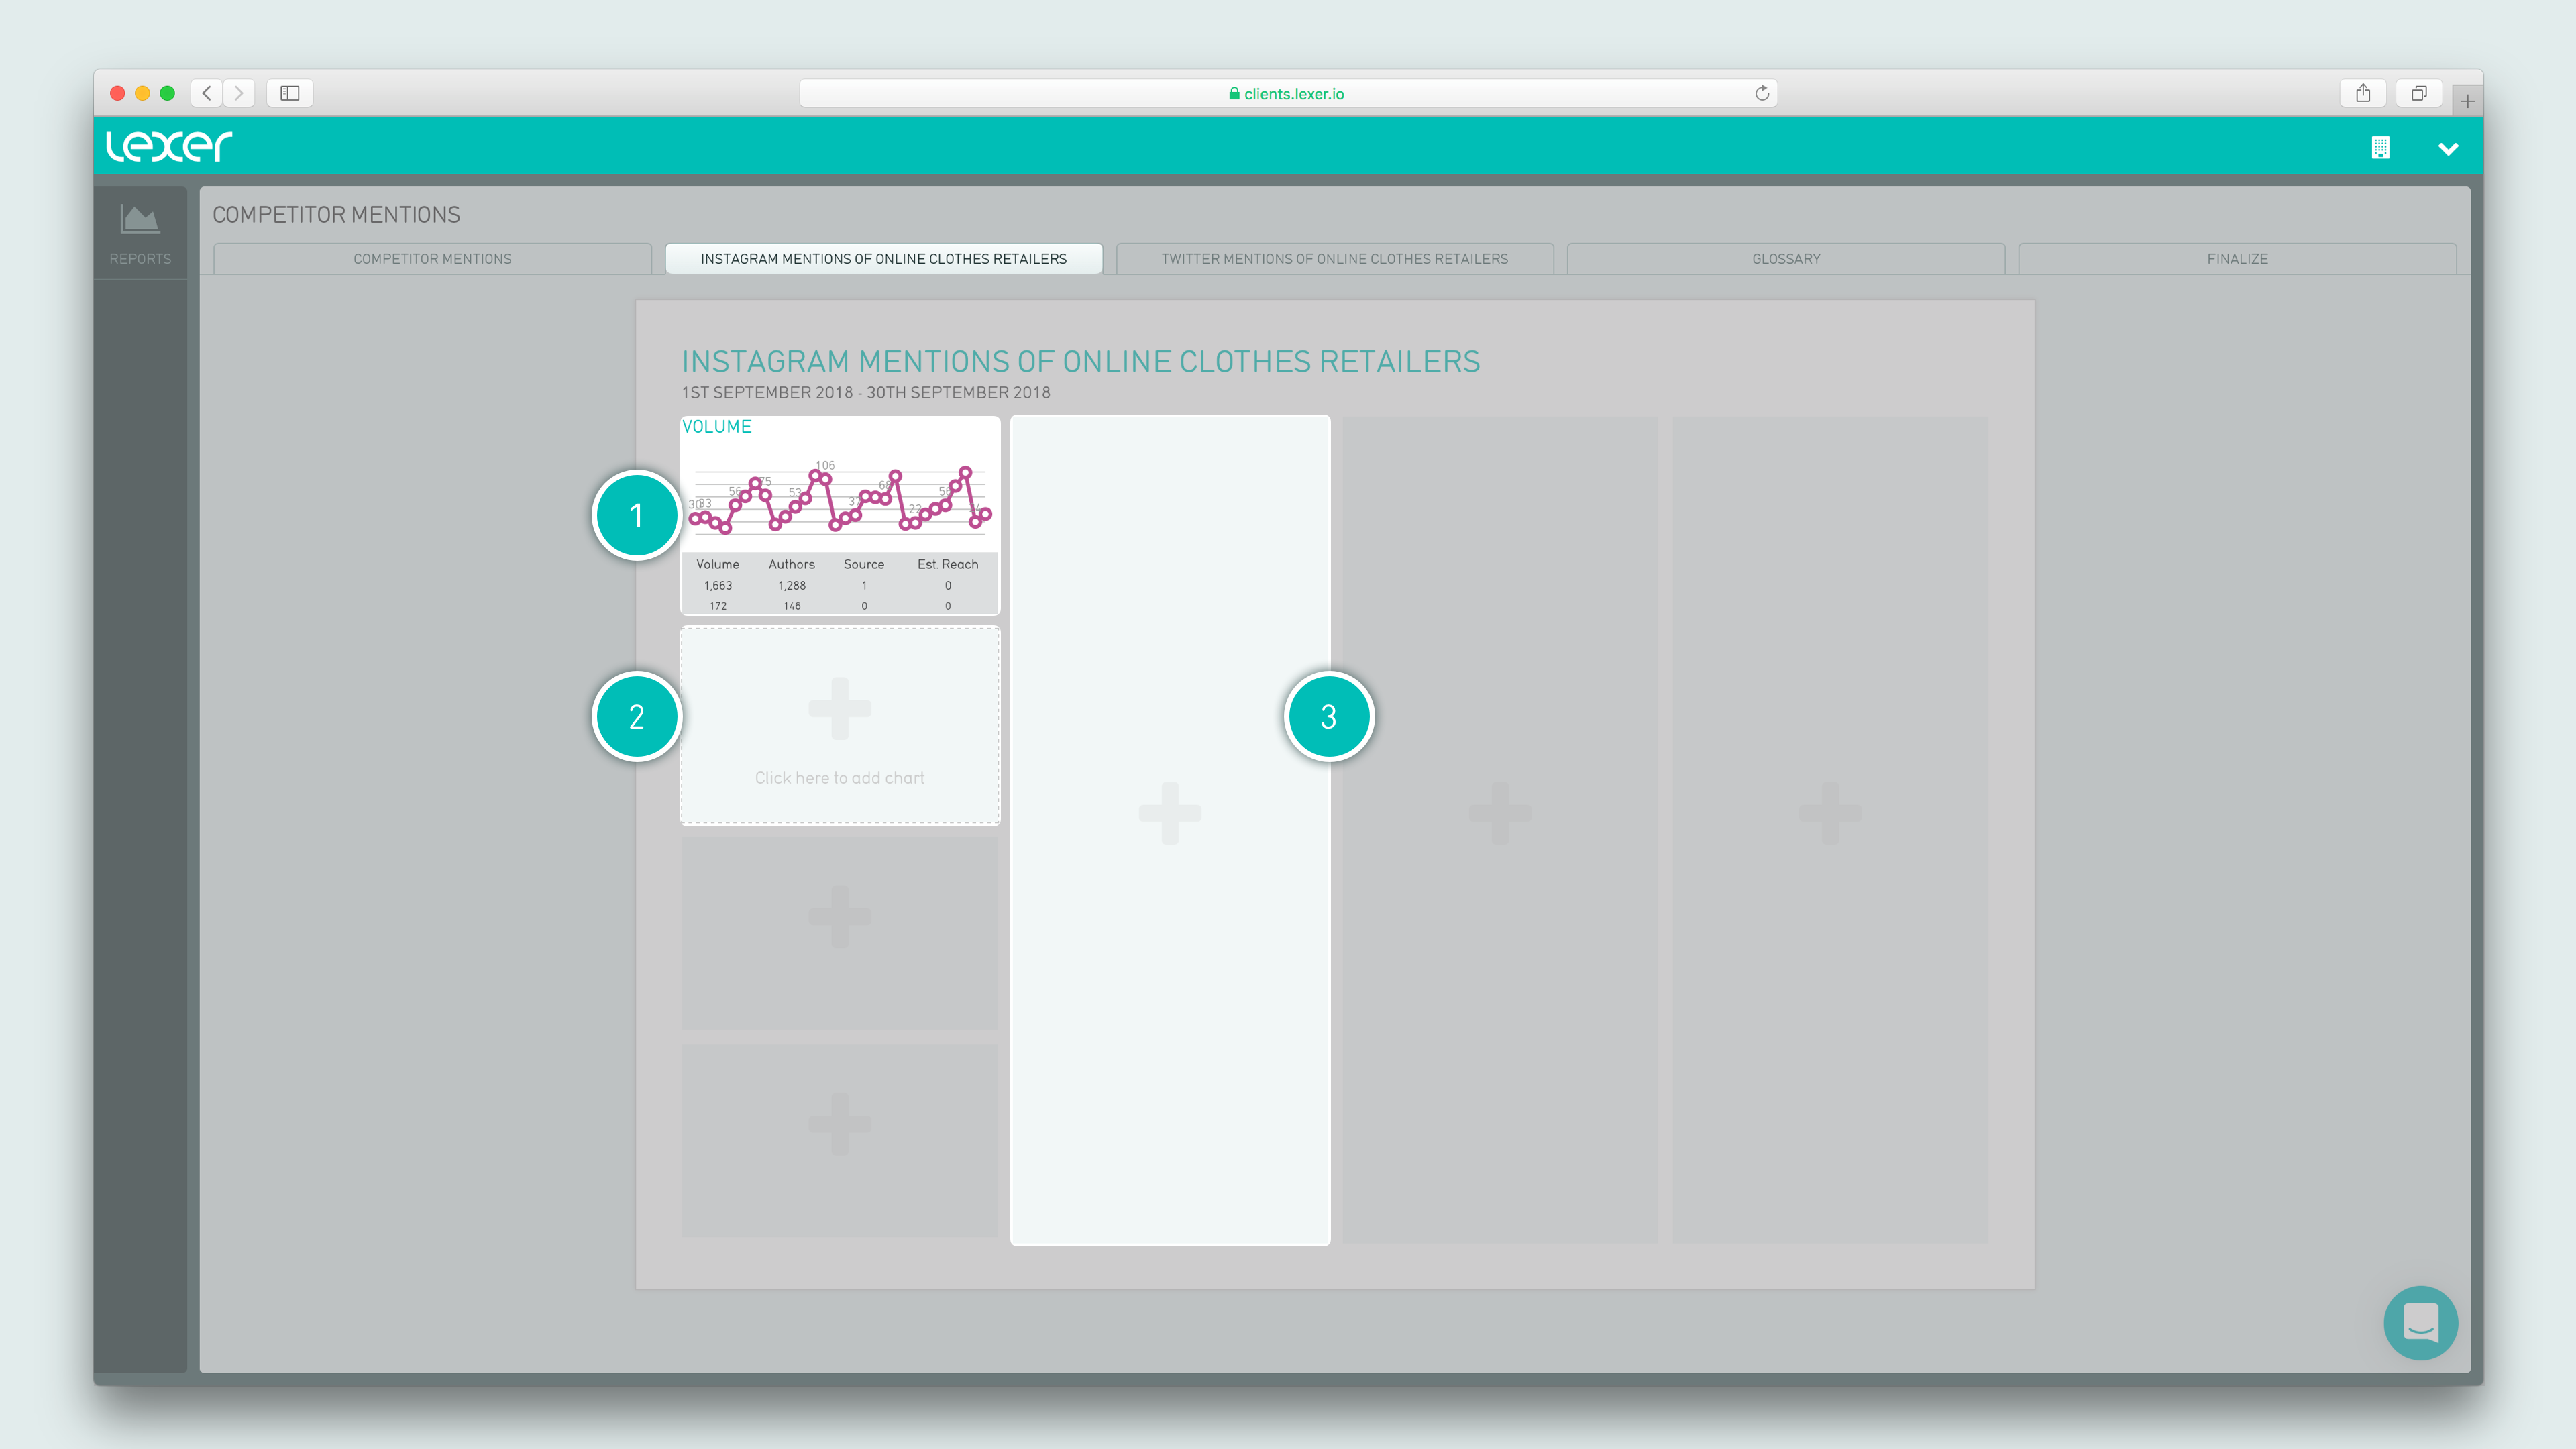The width and height of the screenshot is (2576, 1449).
Task: Click the clients.lexer.io address bar
Action: point(1287,93)
